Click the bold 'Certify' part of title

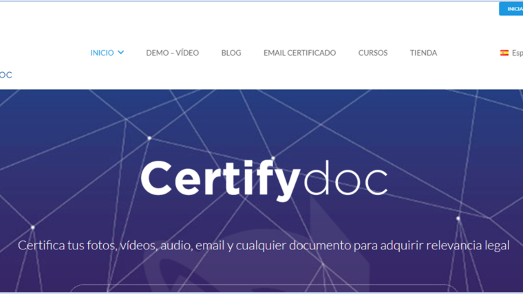pos(220,180)
